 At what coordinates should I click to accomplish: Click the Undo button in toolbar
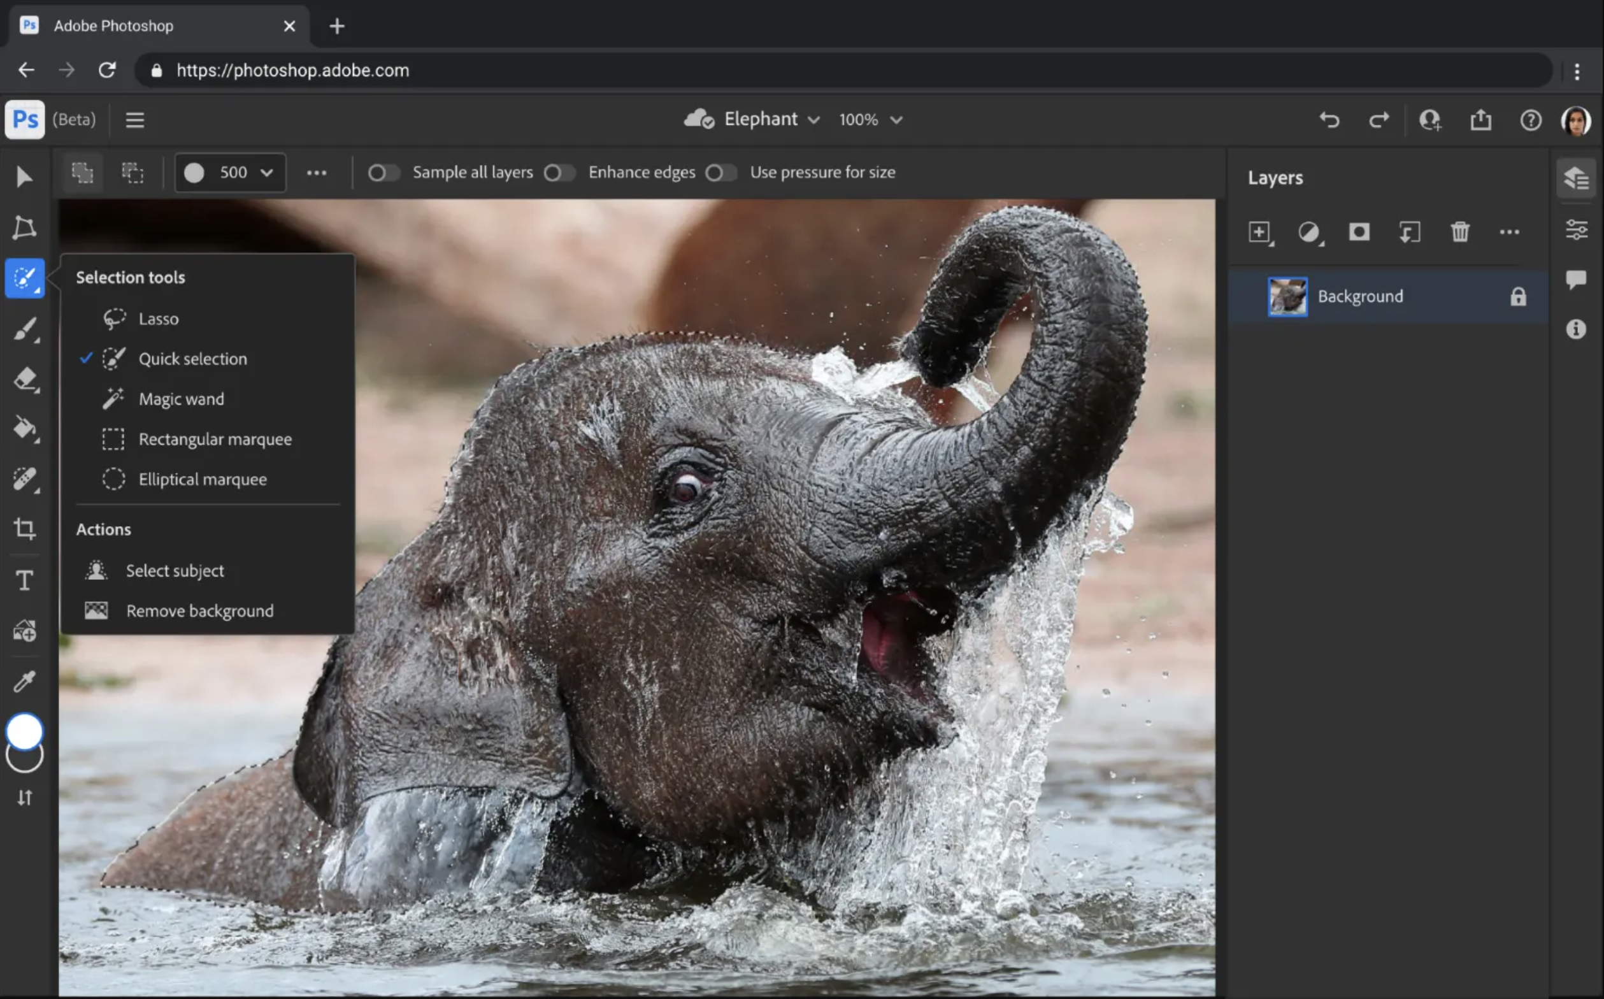(1329, 120)
